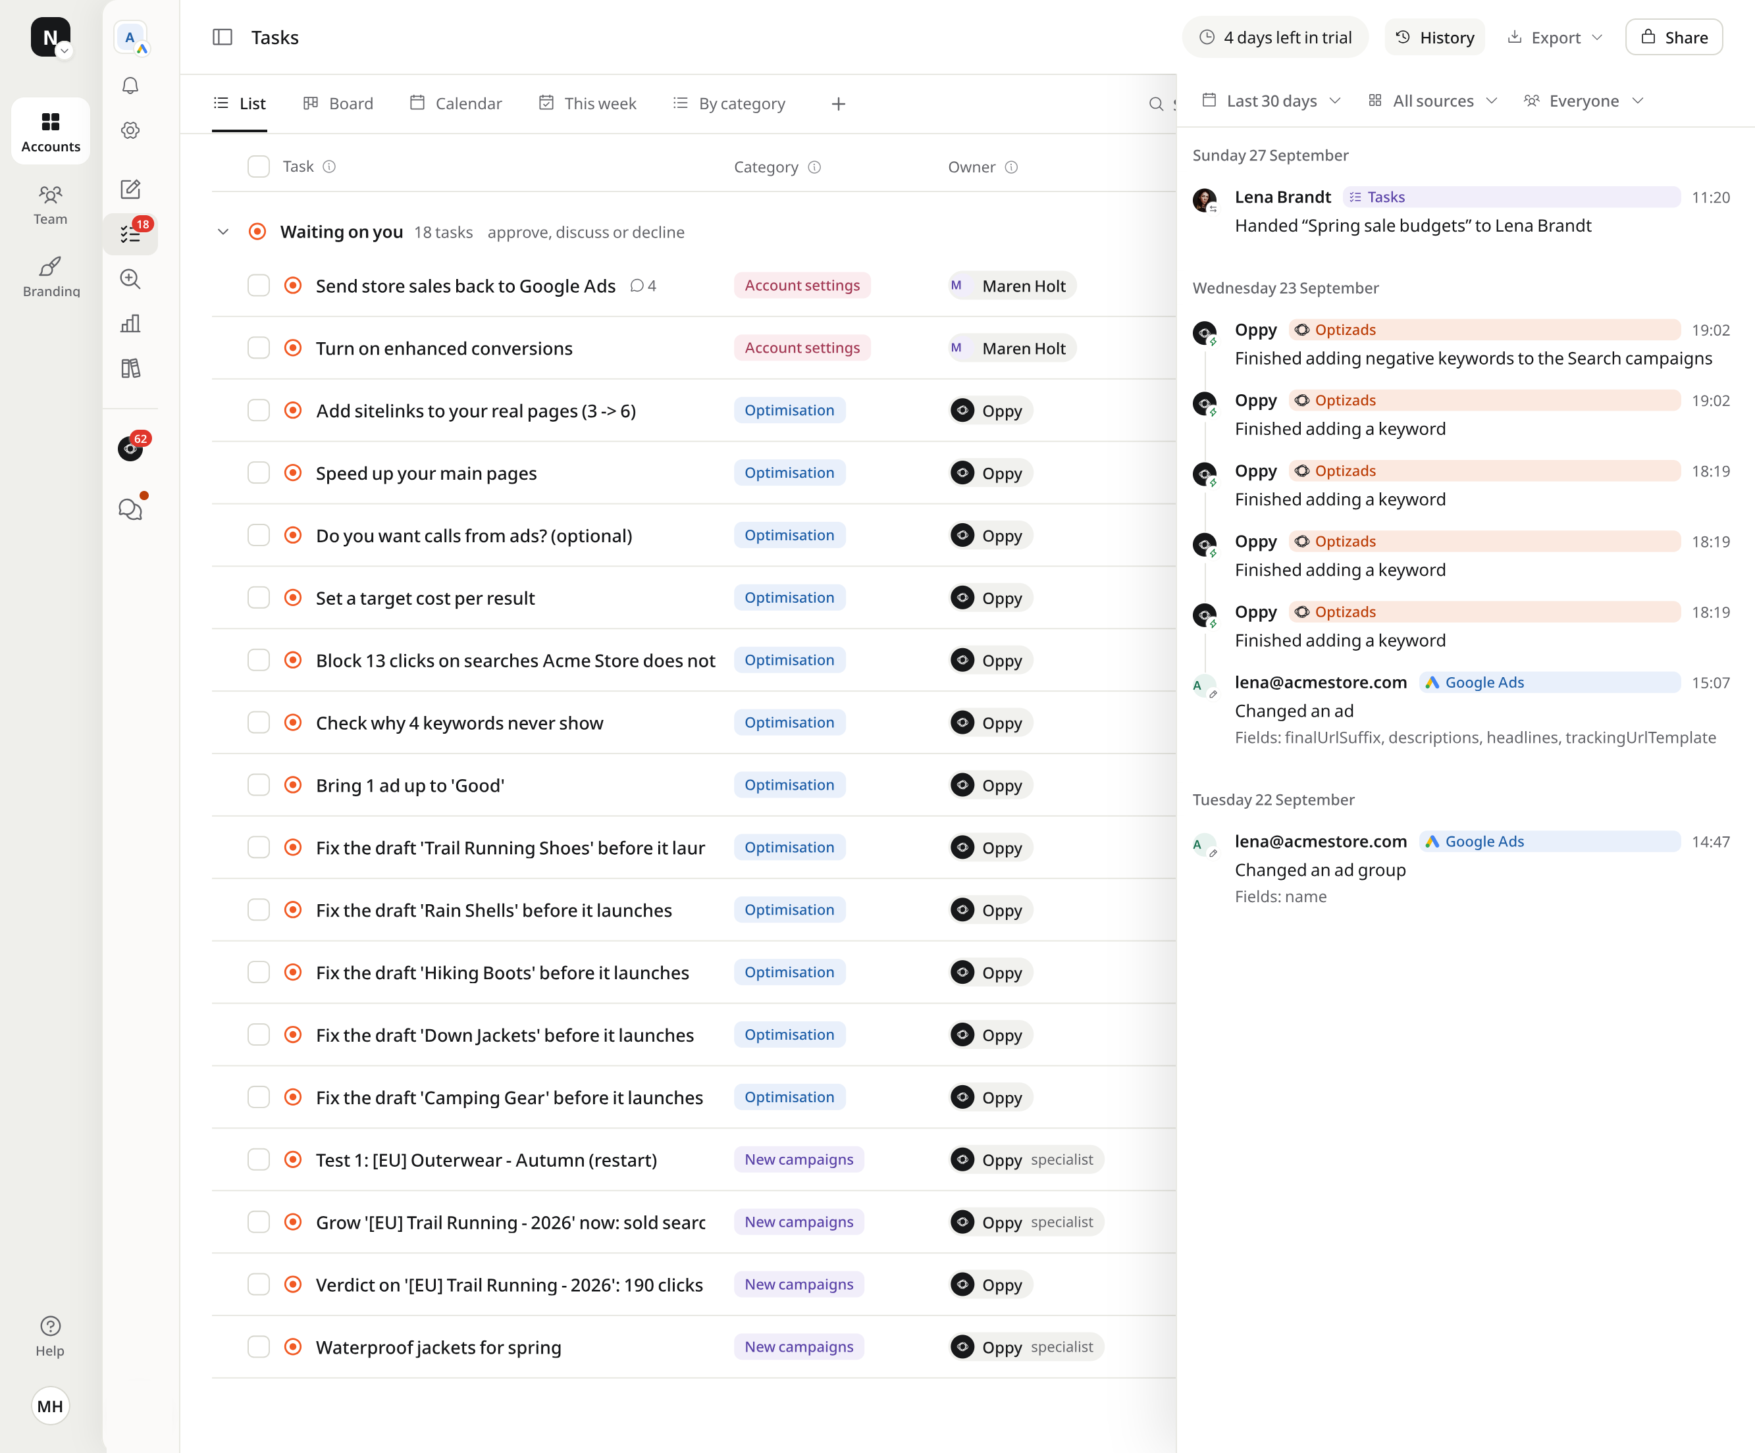Viewport: 1755px width, 1453px height.
Task: Open the workspace switcher N logo dropdown
Action: click(50, 37)
